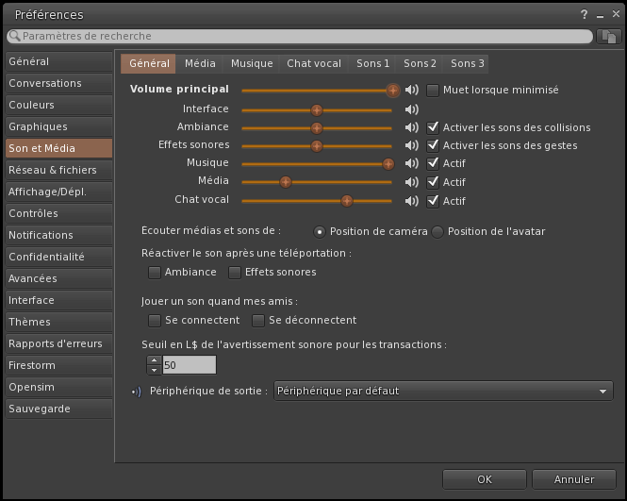Mute the Effets sonores speaker icon
This screenshot has width=627, height=501.
[x=411, y=145]
